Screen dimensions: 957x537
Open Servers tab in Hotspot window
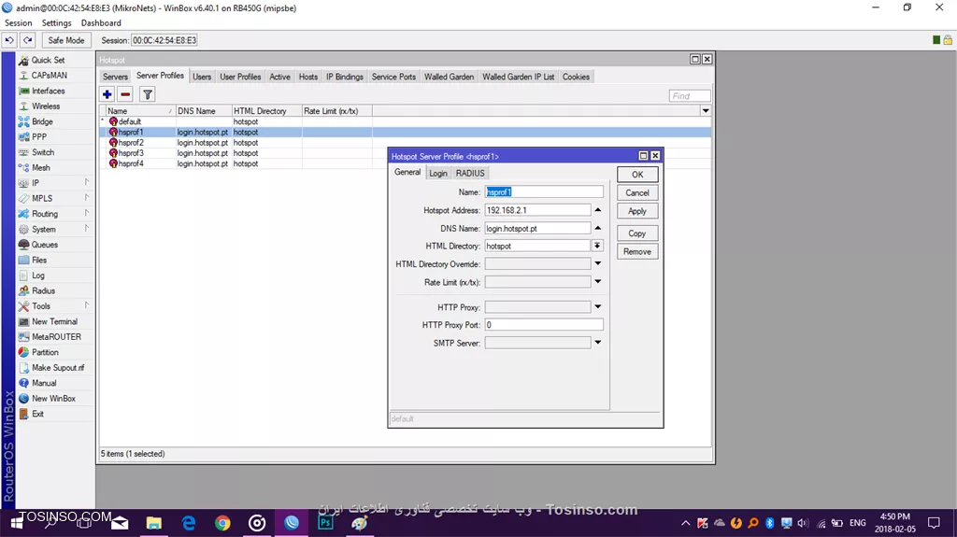115,77
